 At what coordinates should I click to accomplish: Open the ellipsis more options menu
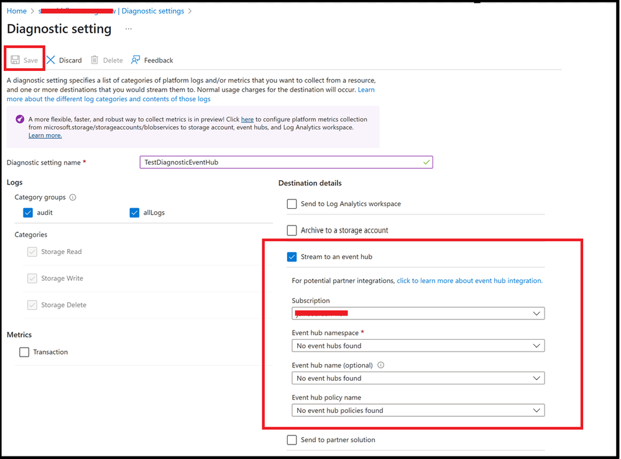tap(128, 29)
